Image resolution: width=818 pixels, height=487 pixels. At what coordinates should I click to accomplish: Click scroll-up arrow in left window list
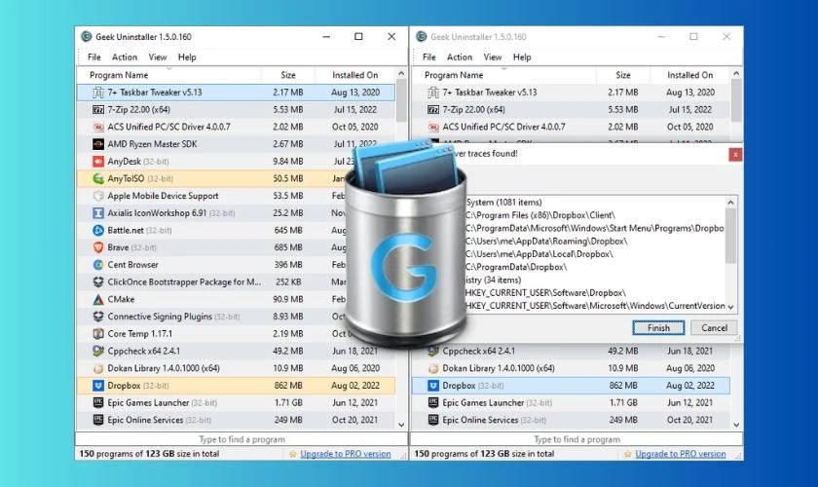401,74
